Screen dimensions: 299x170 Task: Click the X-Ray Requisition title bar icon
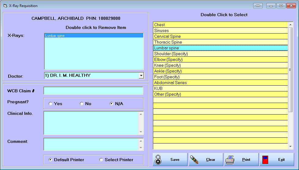click(x=5, y=6)
